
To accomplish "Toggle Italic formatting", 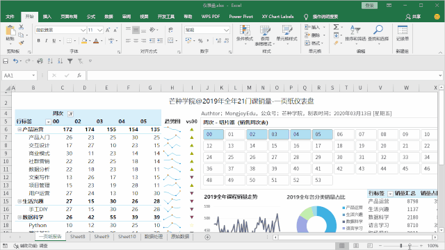I will click(47, 41).
